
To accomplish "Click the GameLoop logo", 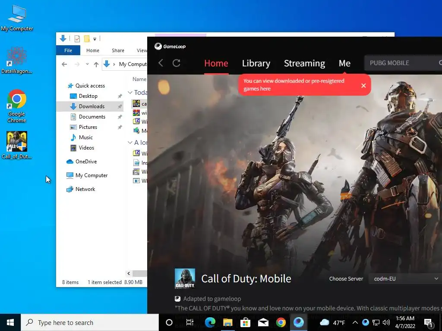I will [170, 47].
